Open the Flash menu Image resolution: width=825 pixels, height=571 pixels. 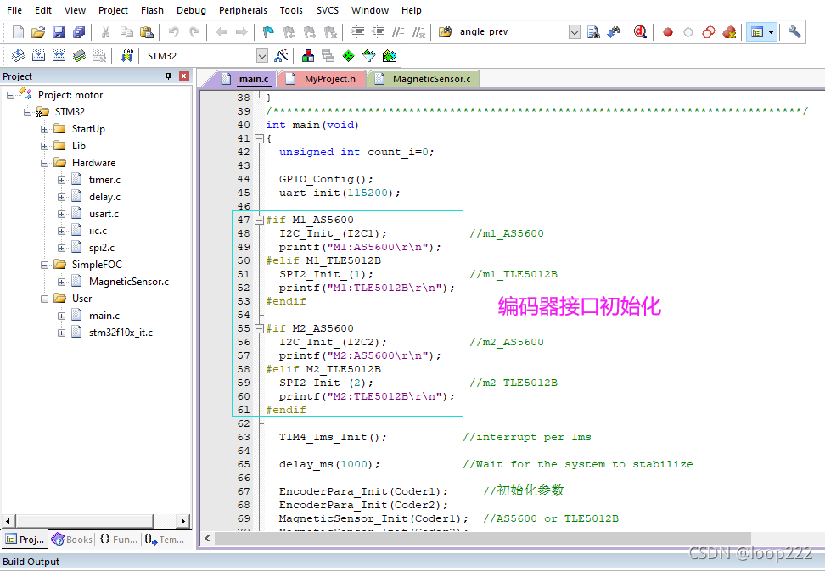pos(152,10)
